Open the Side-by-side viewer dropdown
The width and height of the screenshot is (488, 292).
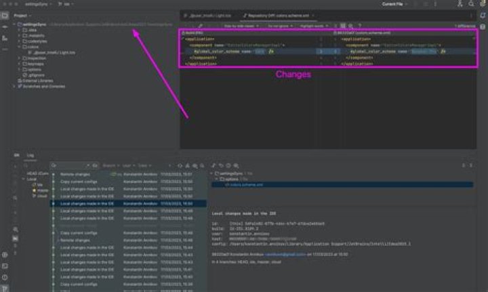tap(241, 26)
